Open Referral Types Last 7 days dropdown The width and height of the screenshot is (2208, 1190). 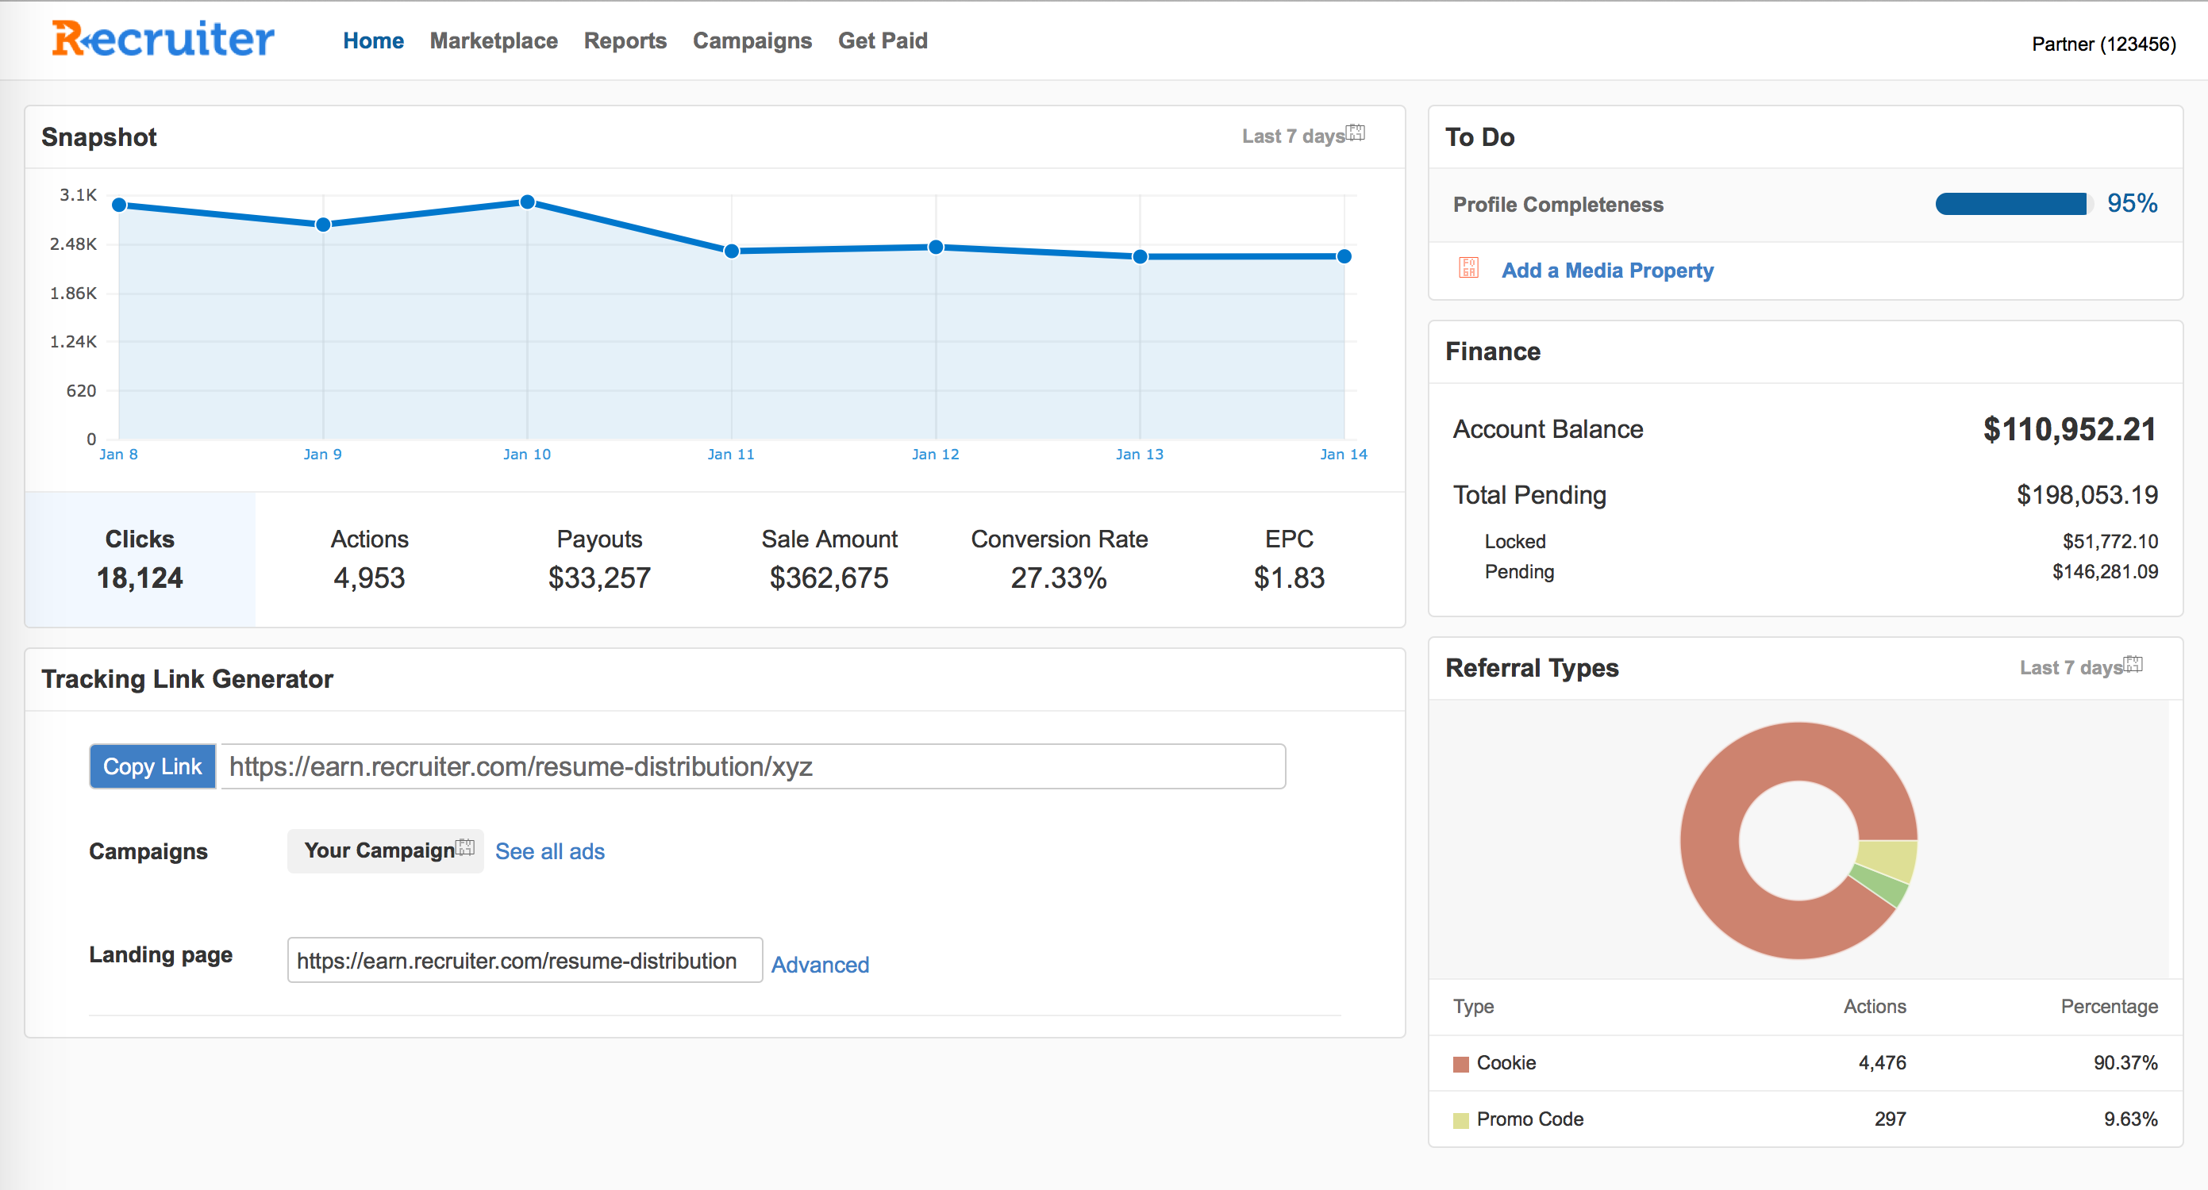[2080, 666]
